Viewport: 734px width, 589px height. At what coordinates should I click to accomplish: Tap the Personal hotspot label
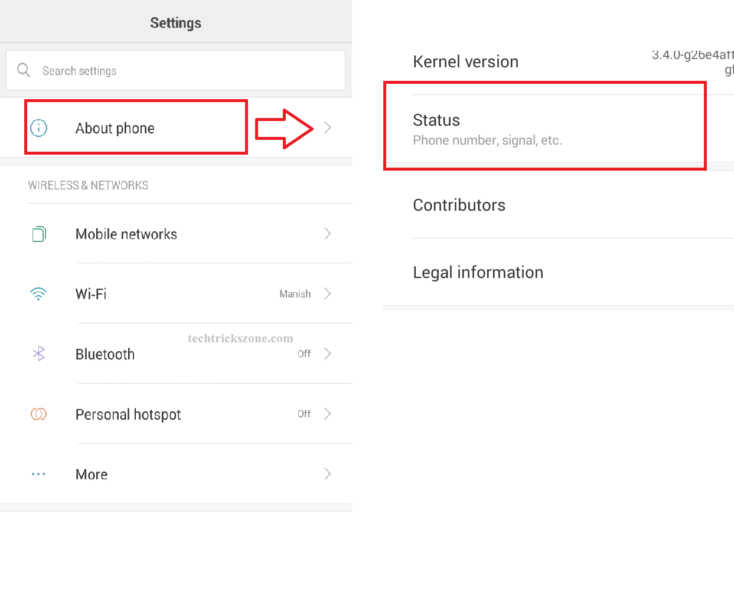(128, 415)
